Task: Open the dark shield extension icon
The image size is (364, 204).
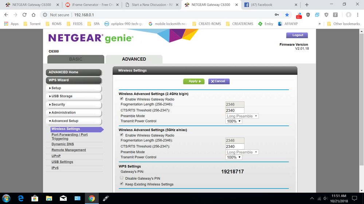Action: [x=308, y=15]
